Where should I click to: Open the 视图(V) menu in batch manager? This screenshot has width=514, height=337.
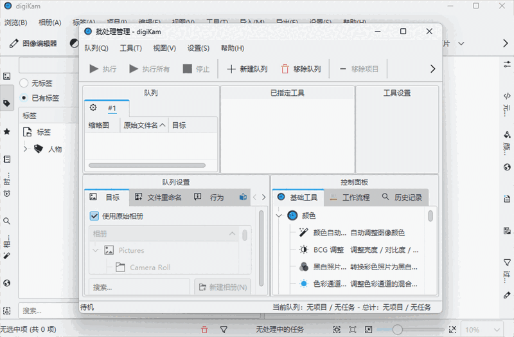(x=164, y=48)
